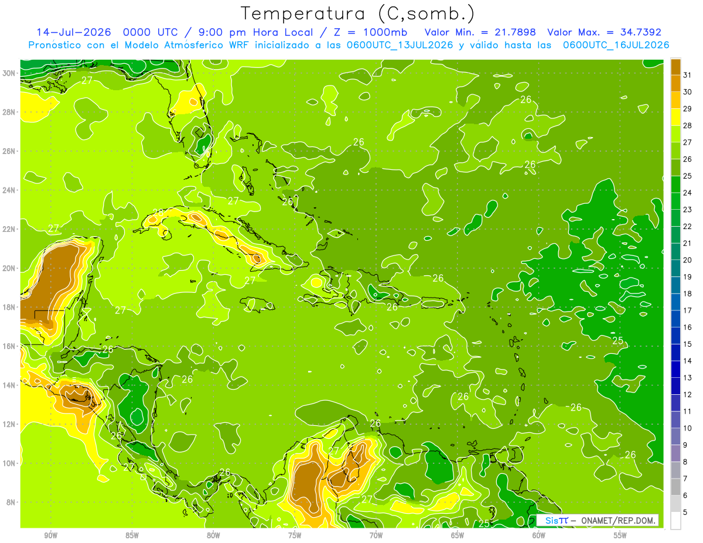Click the 22N latitude axis label

tap(8, 229)
